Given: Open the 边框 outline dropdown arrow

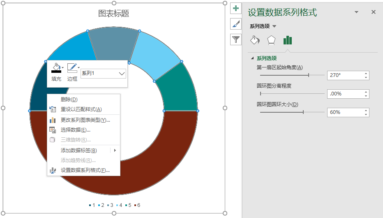Looking at the screenshot, I should pos(78,68).
